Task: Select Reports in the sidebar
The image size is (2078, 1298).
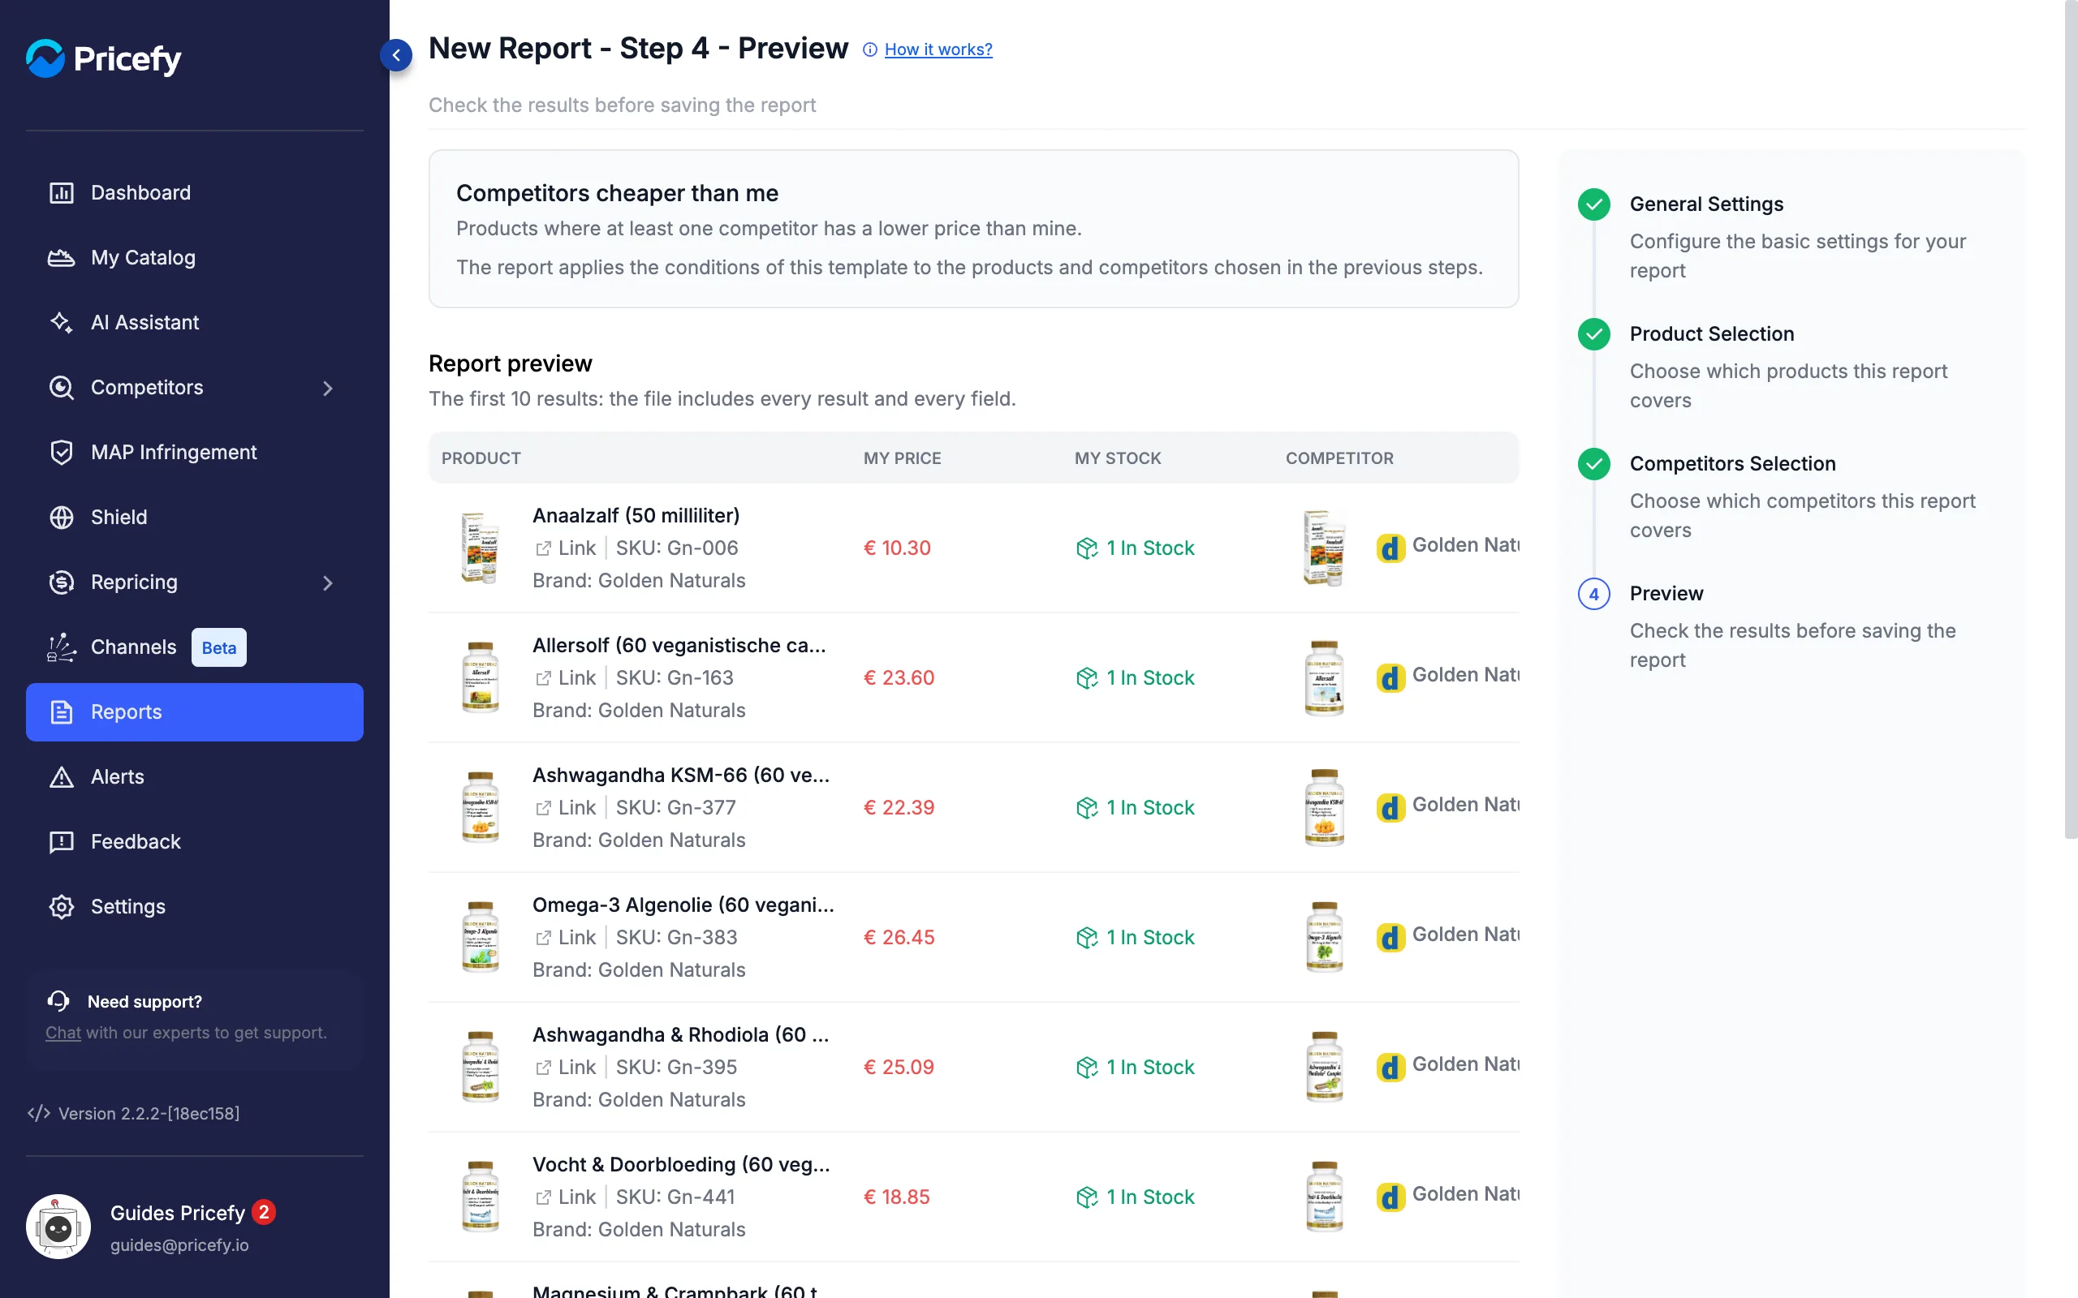Action: tap(194, 711)
